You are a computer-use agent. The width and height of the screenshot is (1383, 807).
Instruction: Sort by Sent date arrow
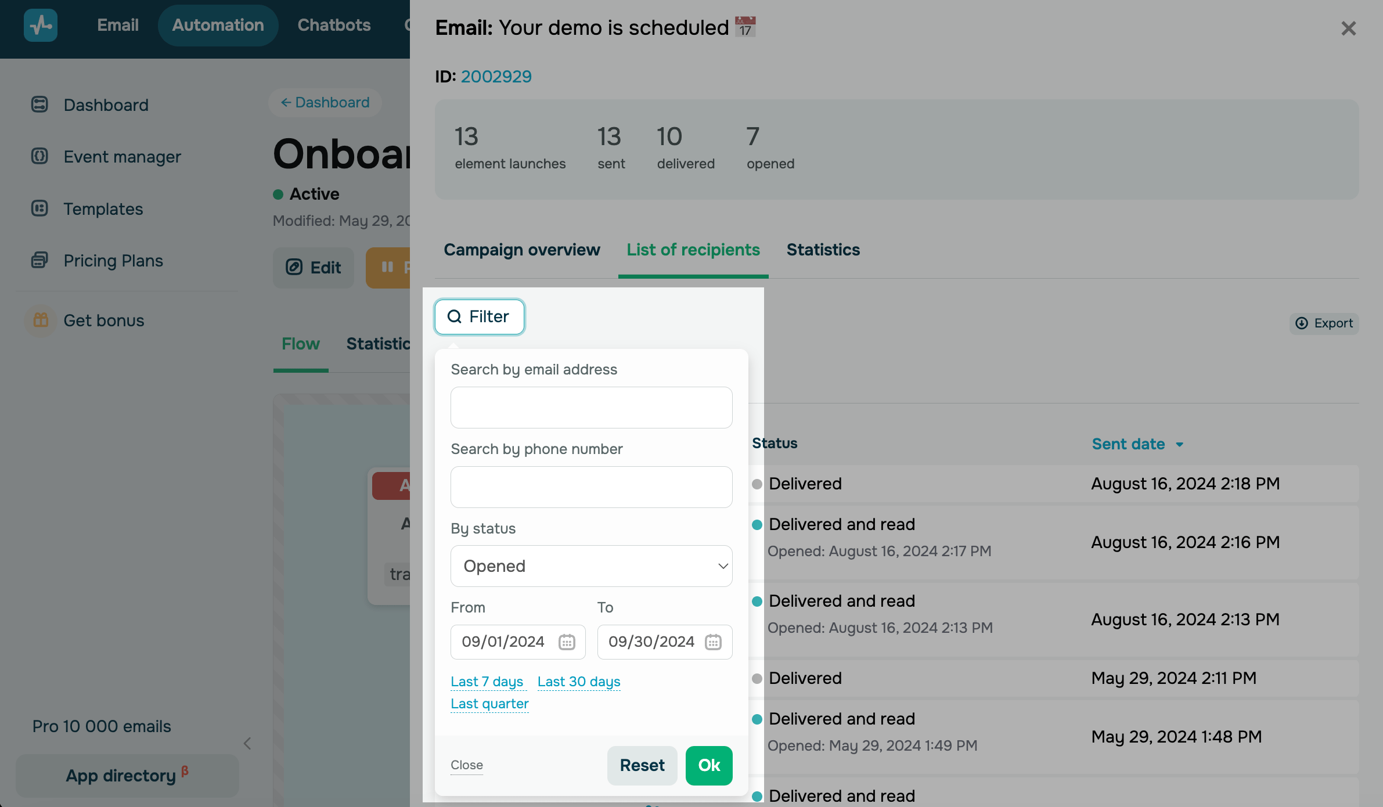[1180, 445]
